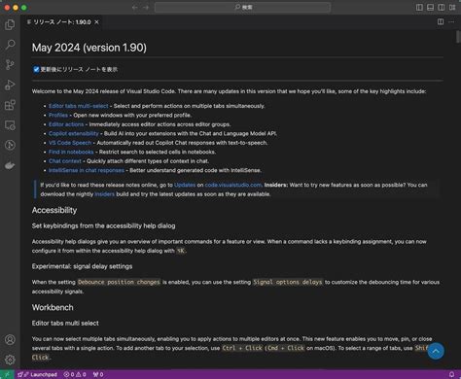Open the notifications bell in status bar
The width and height of the screenshot is (461, 379).
(451, 374)
